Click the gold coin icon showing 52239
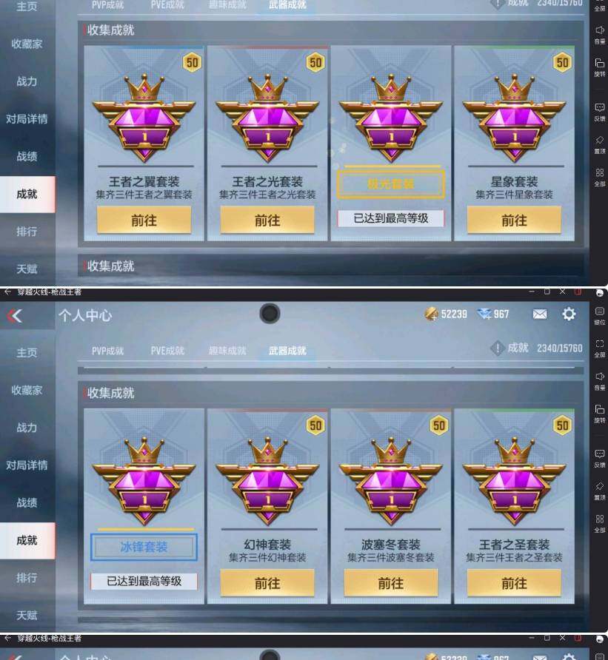This screenshot has height=660, width=608. (432, 314)
